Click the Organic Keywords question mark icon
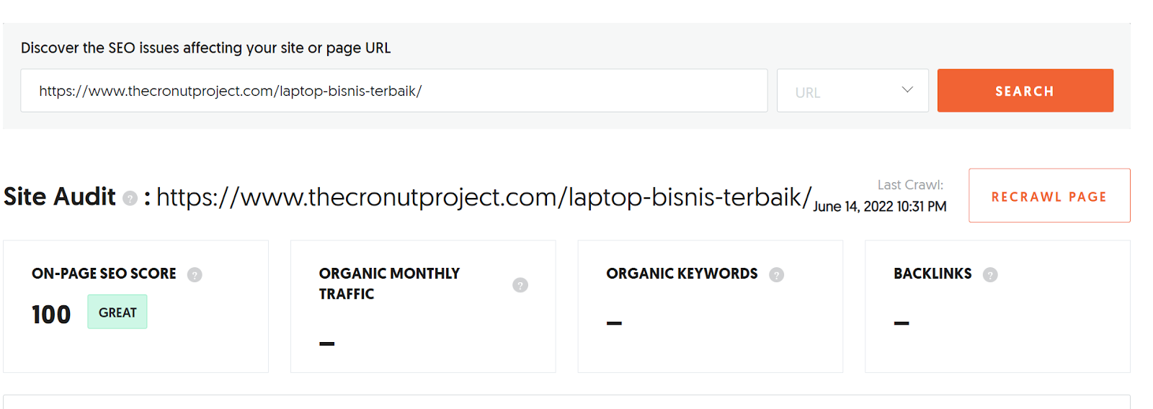Screen dimensions: 1153x409 pos(776,274)
